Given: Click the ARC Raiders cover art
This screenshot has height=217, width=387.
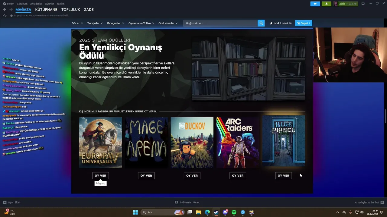Looking at the screenshot, I should point(238,143).
